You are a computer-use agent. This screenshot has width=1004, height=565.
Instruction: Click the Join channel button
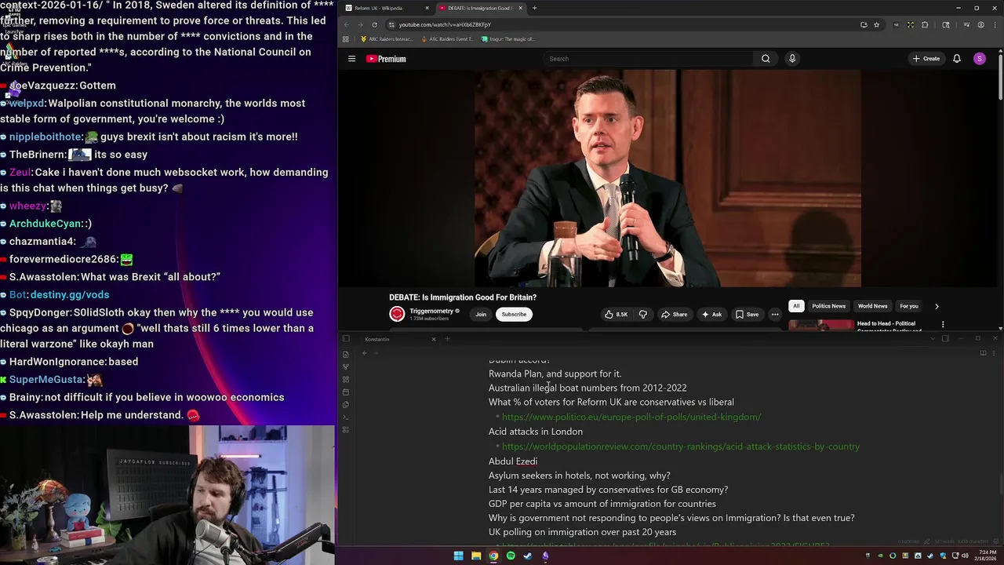coord(481,314)
